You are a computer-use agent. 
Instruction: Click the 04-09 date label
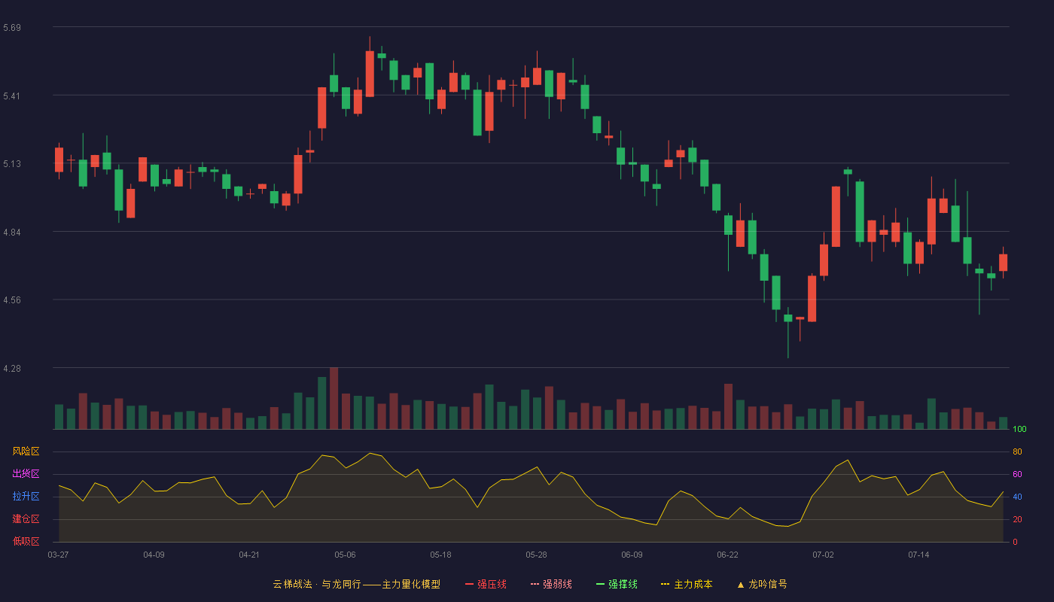click(x=154, y=555)
